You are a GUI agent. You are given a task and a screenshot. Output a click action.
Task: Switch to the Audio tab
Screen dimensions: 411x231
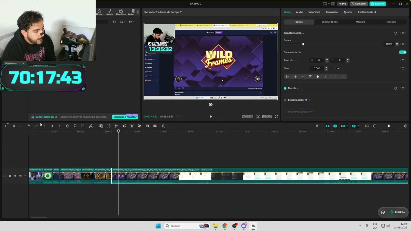299,12
